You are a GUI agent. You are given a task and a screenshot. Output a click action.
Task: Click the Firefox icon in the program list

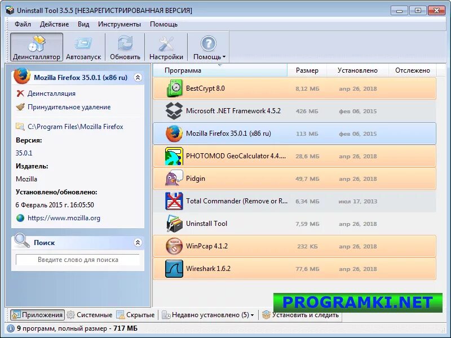174,134
